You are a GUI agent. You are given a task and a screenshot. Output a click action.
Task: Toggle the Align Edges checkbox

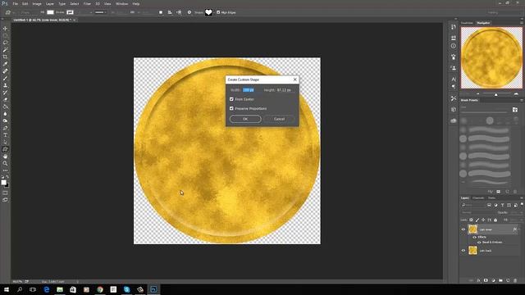point(218,12)
